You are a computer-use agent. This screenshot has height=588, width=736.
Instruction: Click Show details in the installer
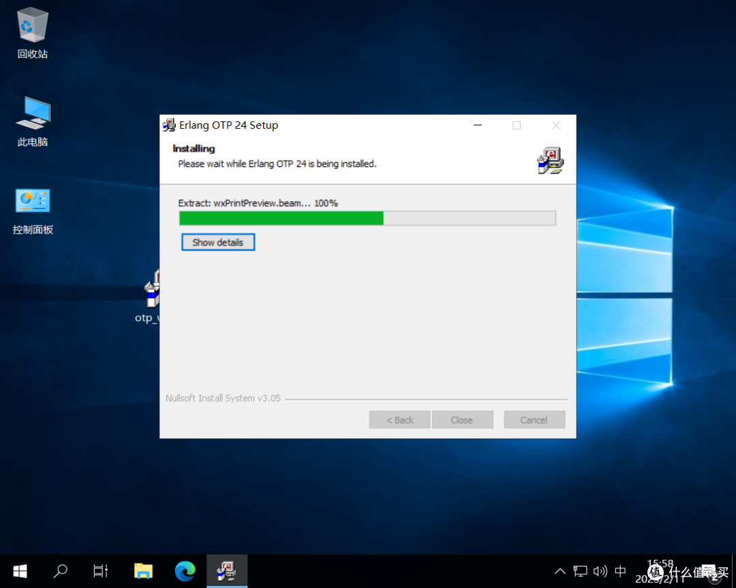point(218,242)
